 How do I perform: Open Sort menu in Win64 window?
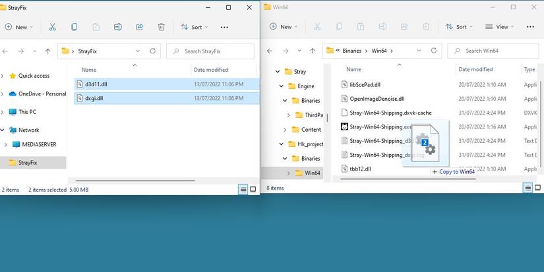[x=459, y=27]
